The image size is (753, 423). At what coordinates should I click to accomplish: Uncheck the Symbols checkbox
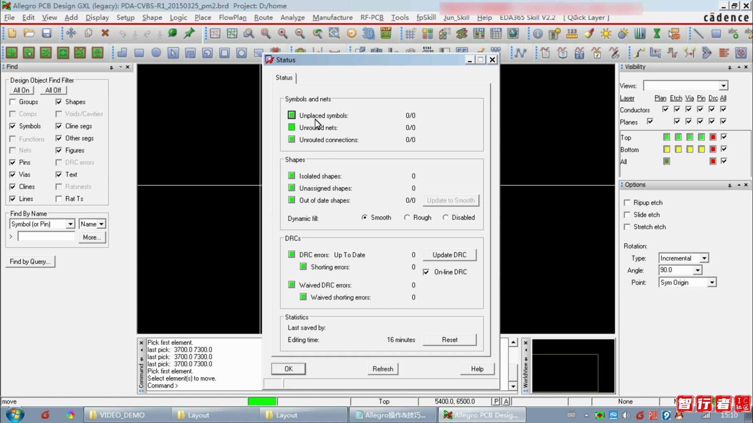13,126
